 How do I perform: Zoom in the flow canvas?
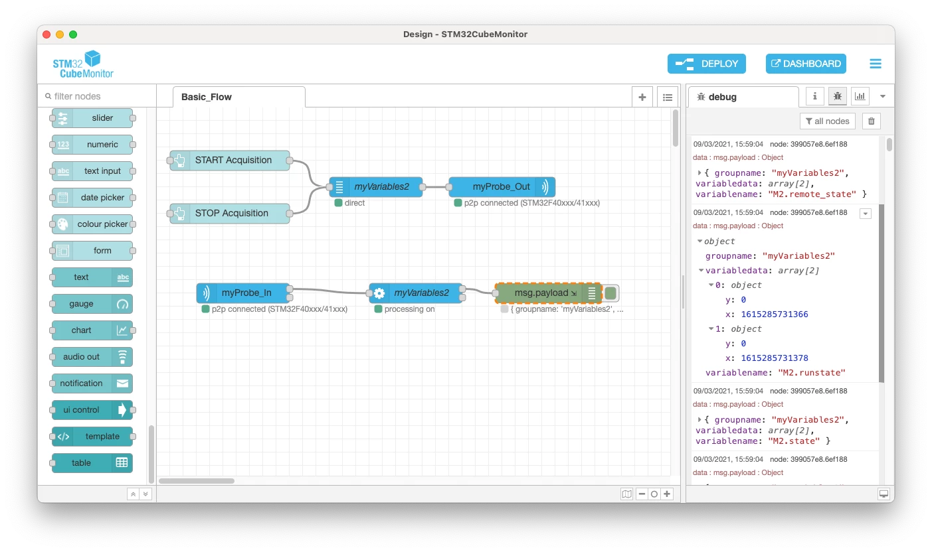(668, 494)
